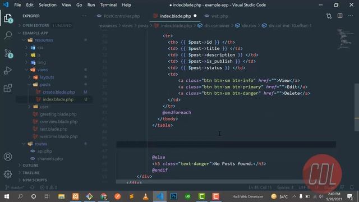Open the Go menu
Image resolution: width=359 pixels, height=202 pixels.
coord(79,5)
